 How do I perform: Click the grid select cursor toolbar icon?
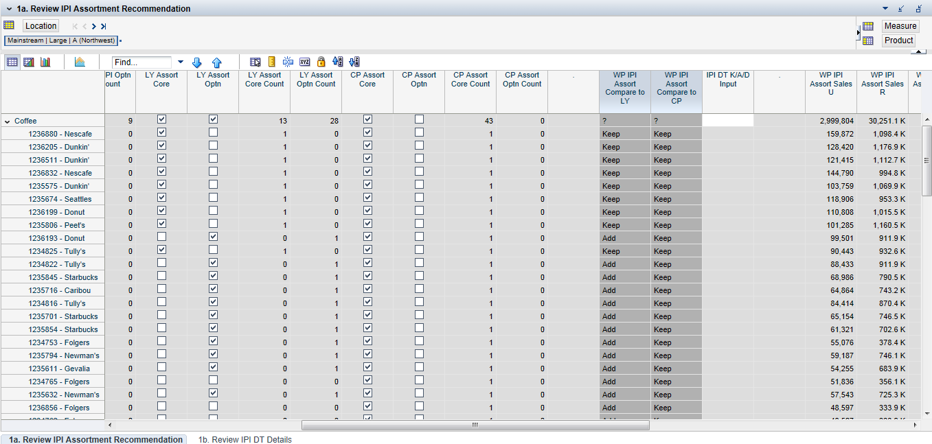pos(255,62)
